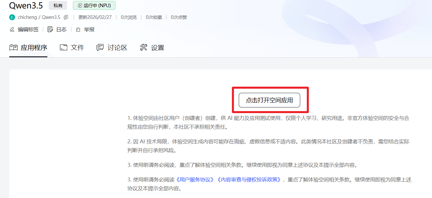This screenshot has height=198, width=432.
Task: Click the copy icon next to chicheng / Qwen3.5
Action: 66,17
